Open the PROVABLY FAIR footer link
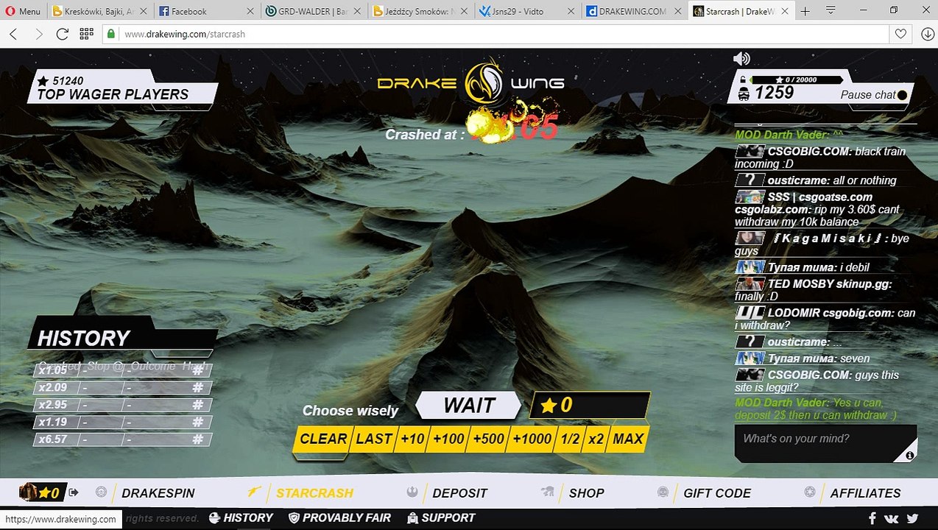 point(339,518)
